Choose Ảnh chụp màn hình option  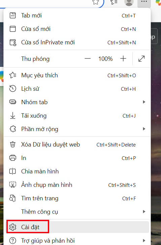tap(77, 185)
